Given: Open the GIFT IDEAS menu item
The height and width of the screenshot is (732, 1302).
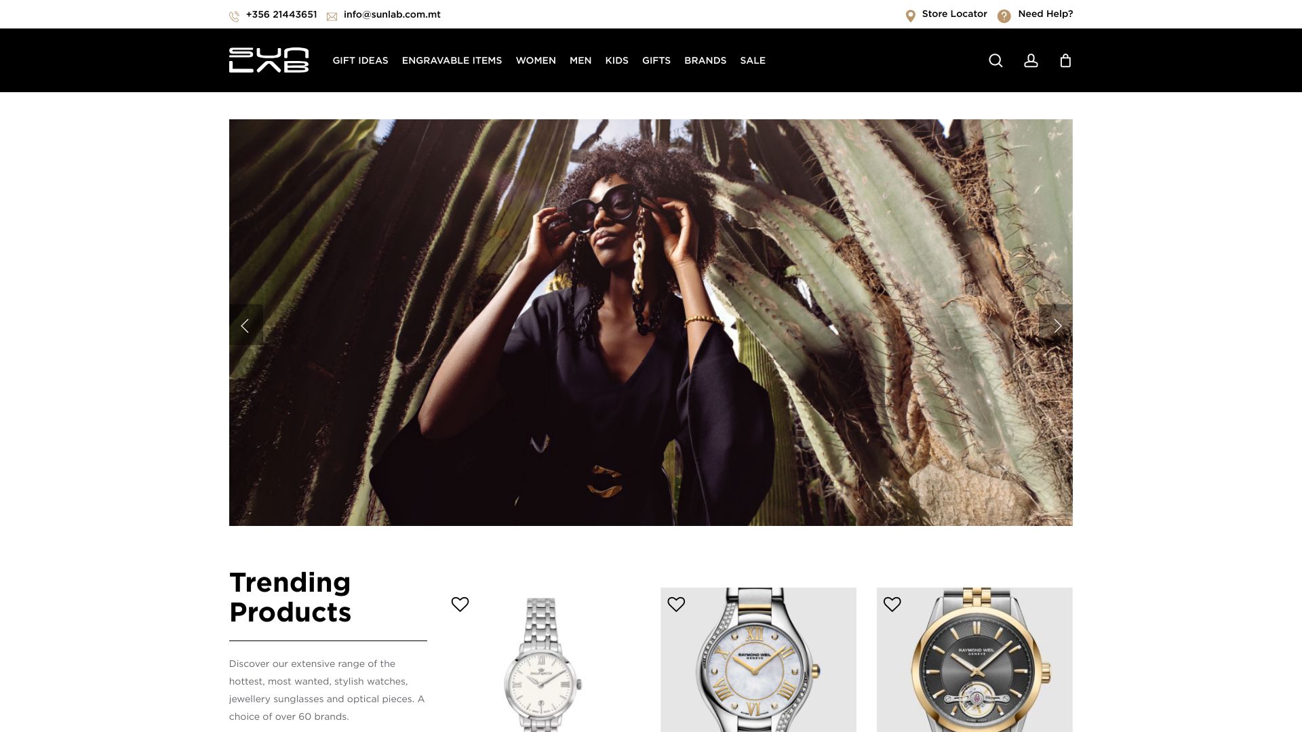Looking at the screenshot, I should pos(360,61).
